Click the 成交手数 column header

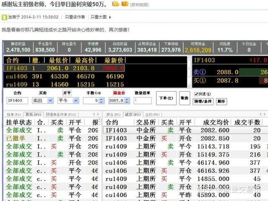(x=247, y=123)
